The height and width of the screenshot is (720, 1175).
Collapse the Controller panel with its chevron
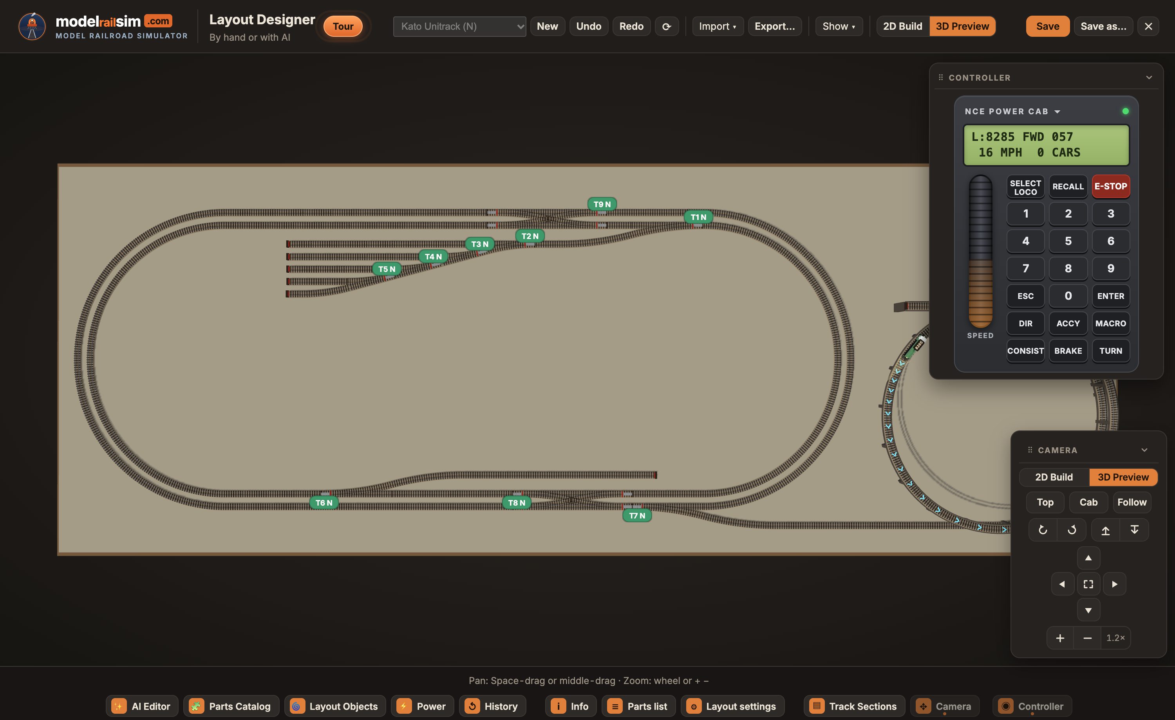pos(1149,77)
